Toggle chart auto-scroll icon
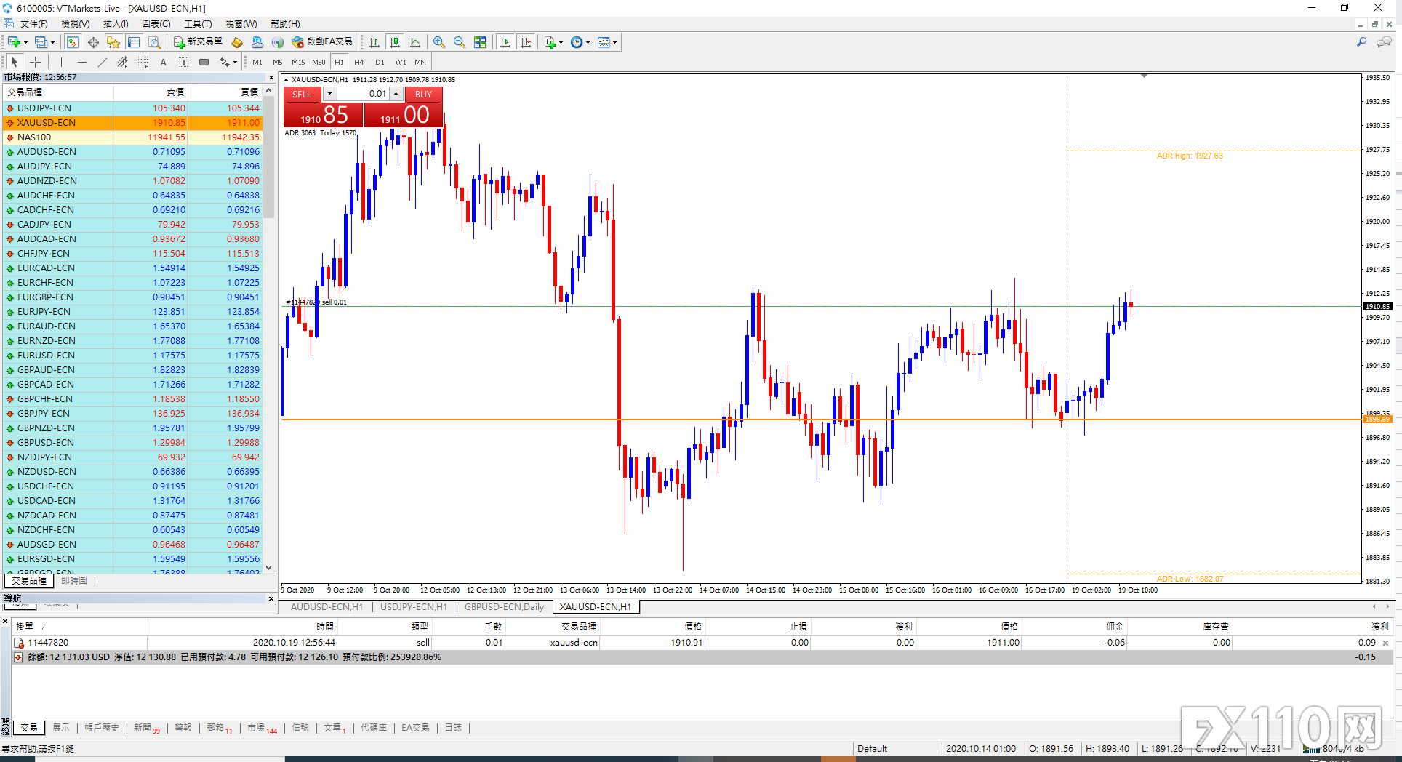1402x762 pixels. tap(505, 42)
